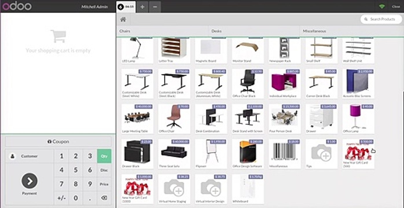
Task: Add Magnetic Board product
Action: (x=211, y=51)
